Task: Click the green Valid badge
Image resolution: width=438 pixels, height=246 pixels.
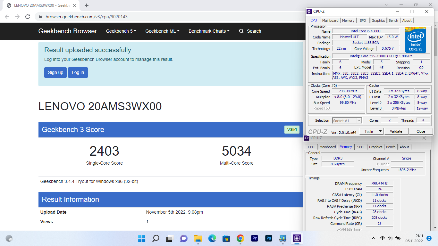Action: coord(292,129)
